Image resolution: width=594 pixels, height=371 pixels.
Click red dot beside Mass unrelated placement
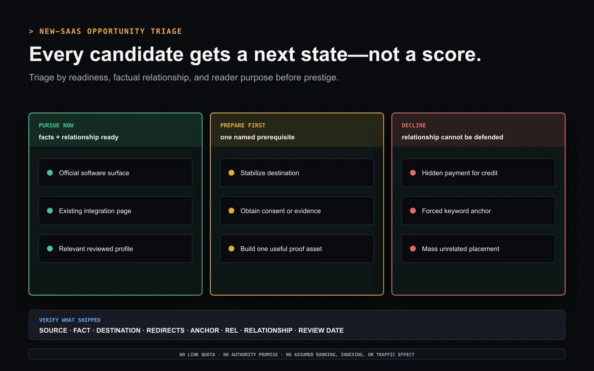413,249
